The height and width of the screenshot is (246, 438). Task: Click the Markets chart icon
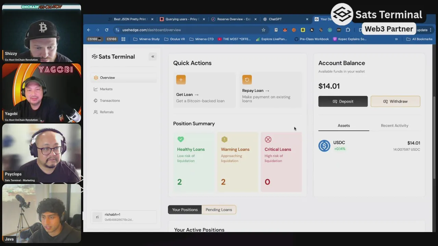coord(96,89)
